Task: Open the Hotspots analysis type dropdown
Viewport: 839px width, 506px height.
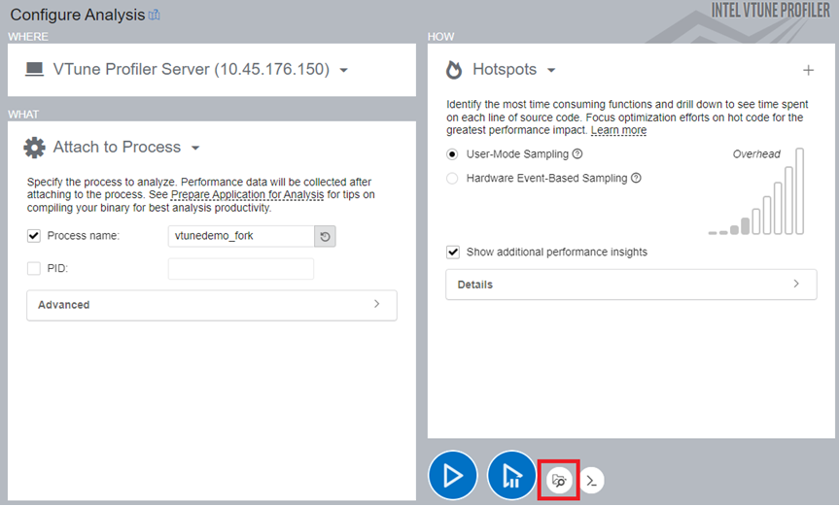Action: coord(551,70)
